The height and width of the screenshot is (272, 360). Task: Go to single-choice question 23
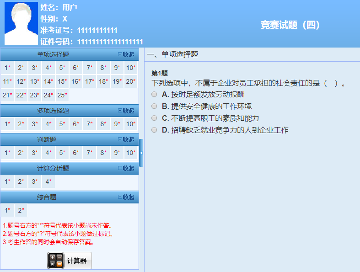(35, 95)
